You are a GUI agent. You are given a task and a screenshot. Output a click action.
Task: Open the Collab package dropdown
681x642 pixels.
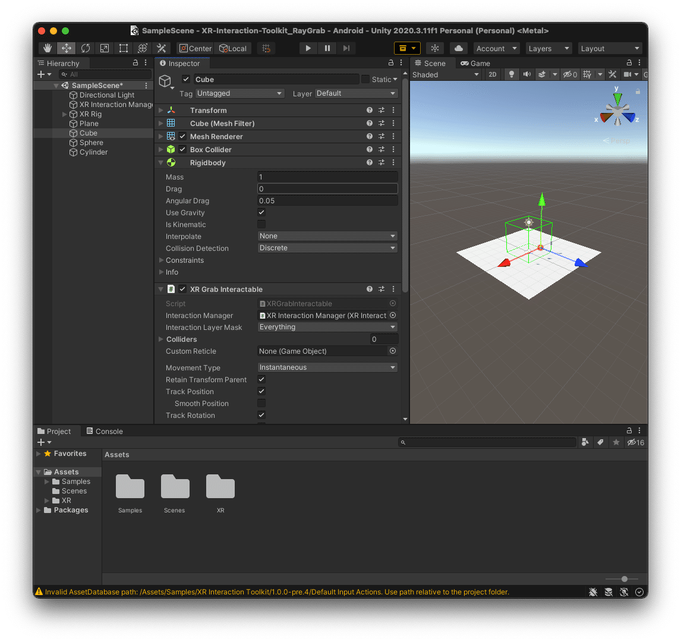click(407, 48)
